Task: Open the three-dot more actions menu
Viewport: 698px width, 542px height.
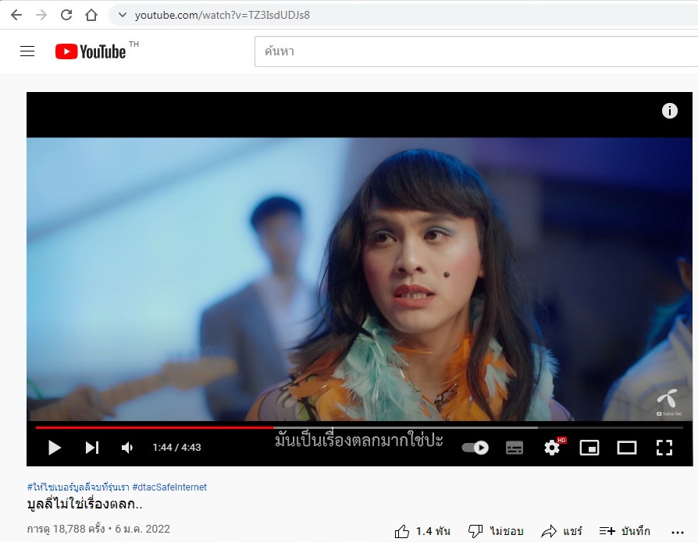Action: [678, 532]
